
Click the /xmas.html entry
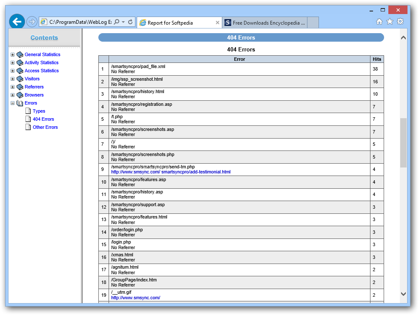click(122, 255)
